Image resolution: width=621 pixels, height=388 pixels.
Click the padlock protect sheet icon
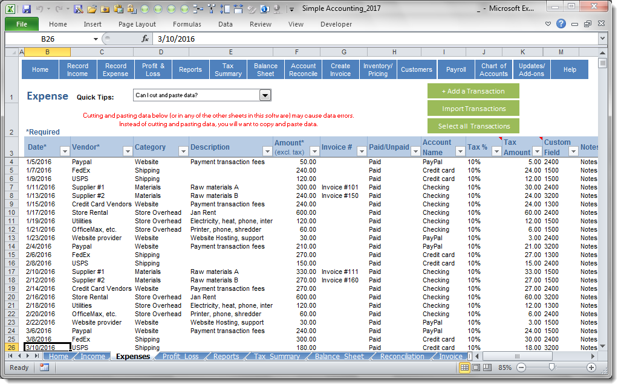coord(132,8)
